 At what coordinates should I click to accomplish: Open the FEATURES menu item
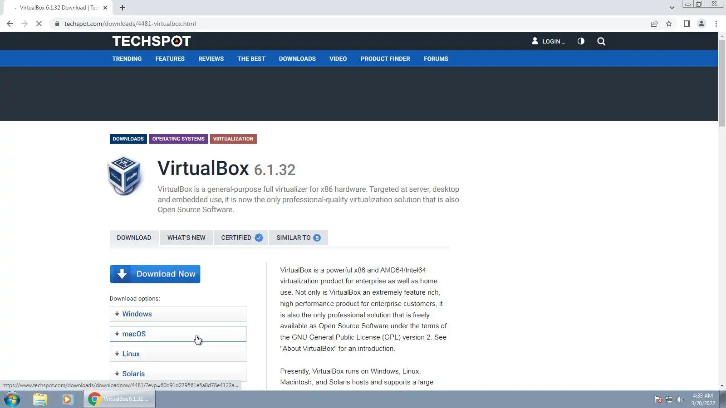(x=170, y=58)
